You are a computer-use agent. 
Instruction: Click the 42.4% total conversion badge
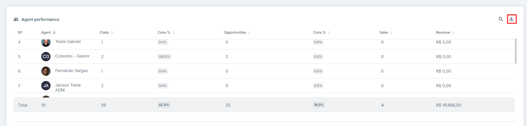click(x=164, y=105)
